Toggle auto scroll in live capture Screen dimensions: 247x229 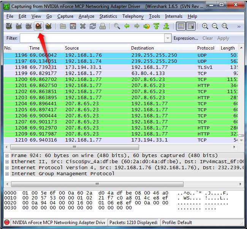coord(191,26)
